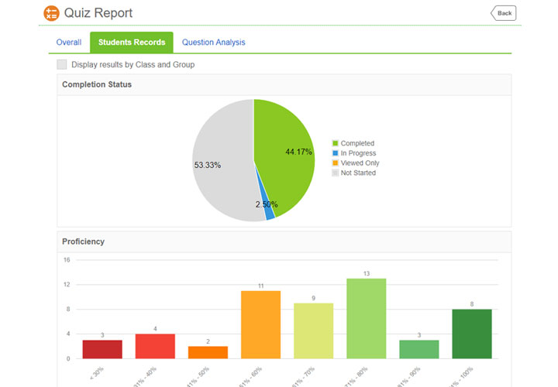Click the orange Quiz Report calculator icon

(x=51, y=13)
